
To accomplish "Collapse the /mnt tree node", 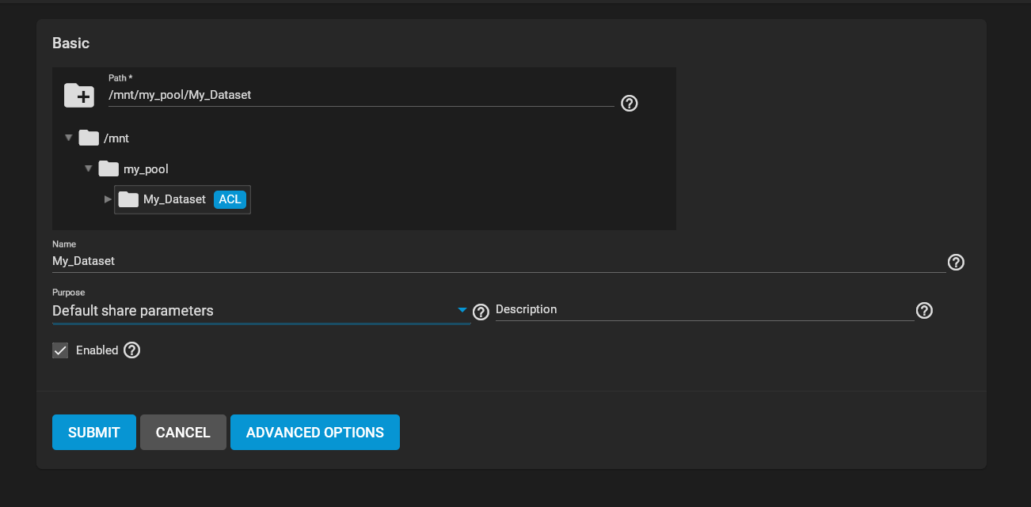I will coord(68,138).
